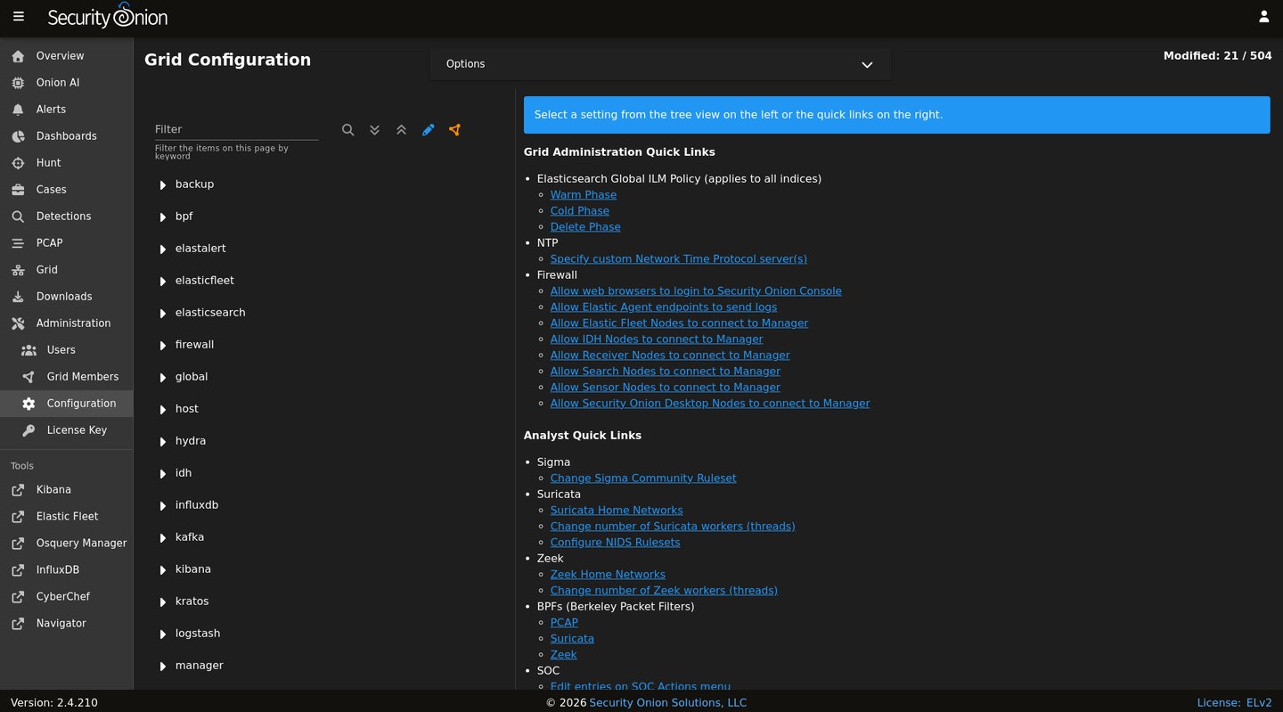Open the Options dropdown panel
This screenshot has width=1283, height=712.
coord(660,64)
